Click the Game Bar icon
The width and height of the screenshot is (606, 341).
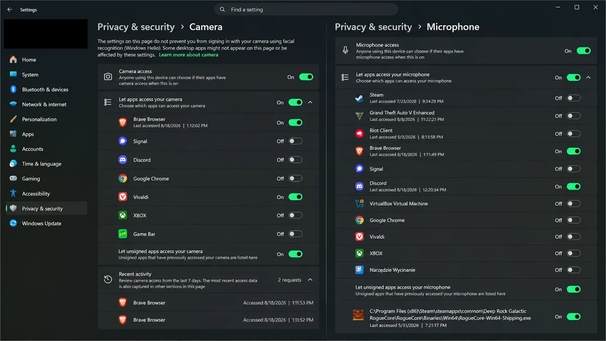coord(122,234)
